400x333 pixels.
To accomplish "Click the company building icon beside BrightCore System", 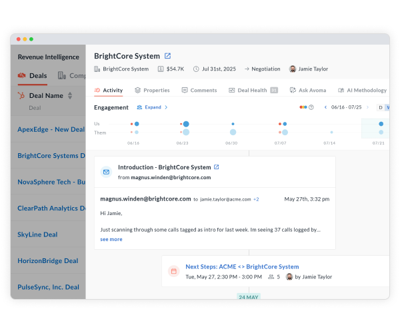I will pyautogui.click(x=97, y=69).
